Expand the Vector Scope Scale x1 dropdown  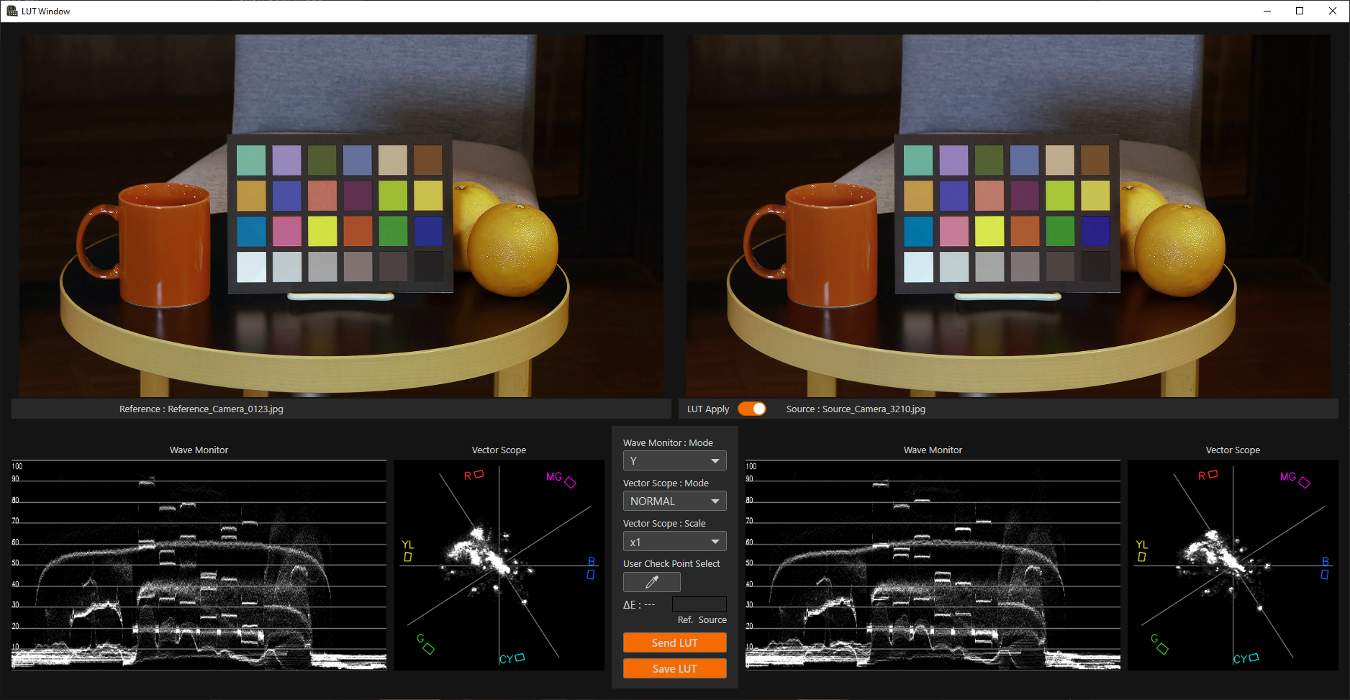tap(674, 542)
